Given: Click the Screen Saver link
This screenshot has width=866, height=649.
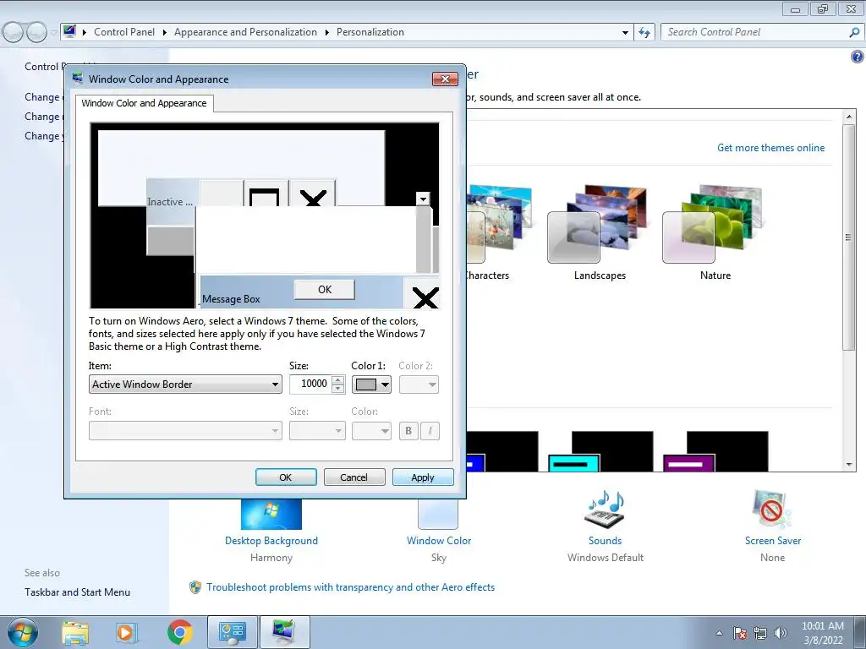Looking at the screenshot, I should [x=773, y=541].
